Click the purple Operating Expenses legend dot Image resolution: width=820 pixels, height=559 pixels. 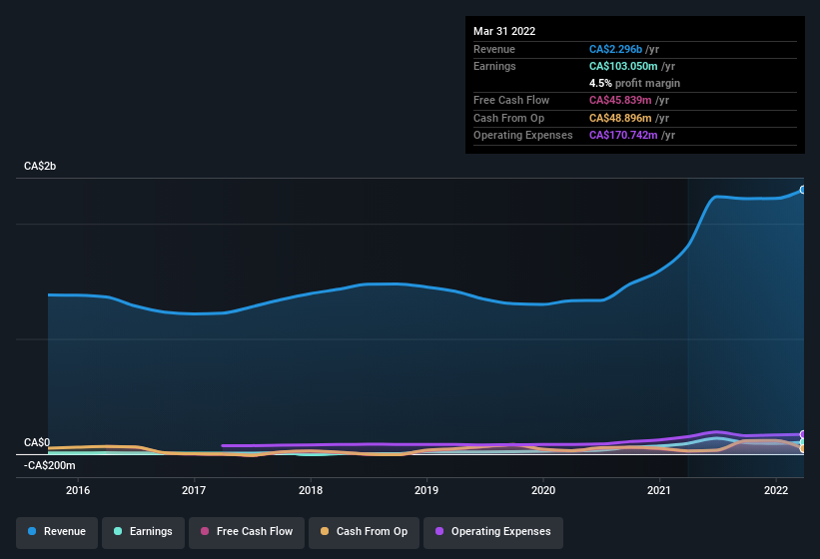[x=439, y=531]
